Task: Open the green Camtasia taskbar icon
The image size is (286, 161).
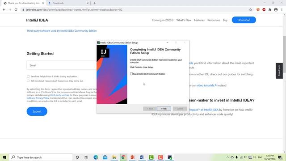Action: (151, 157)
